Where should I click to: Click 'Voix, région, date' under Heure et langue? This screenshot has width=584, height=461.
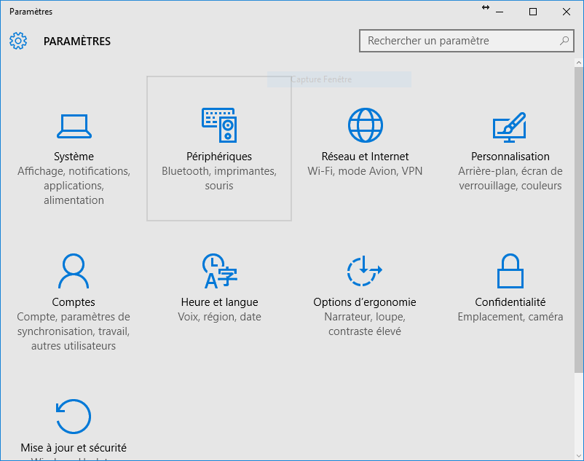[218, 316]
